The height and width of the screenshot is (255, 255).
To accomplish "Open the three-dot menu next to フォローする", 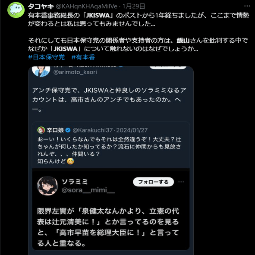I will click(x=181, y=182).
